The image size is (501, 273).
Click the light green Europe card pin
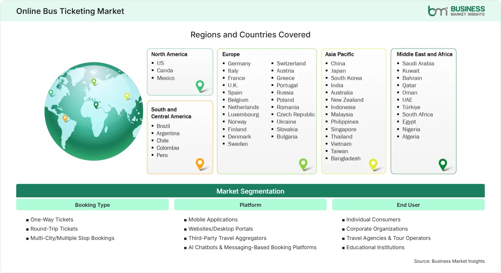(x=303, y=164)
